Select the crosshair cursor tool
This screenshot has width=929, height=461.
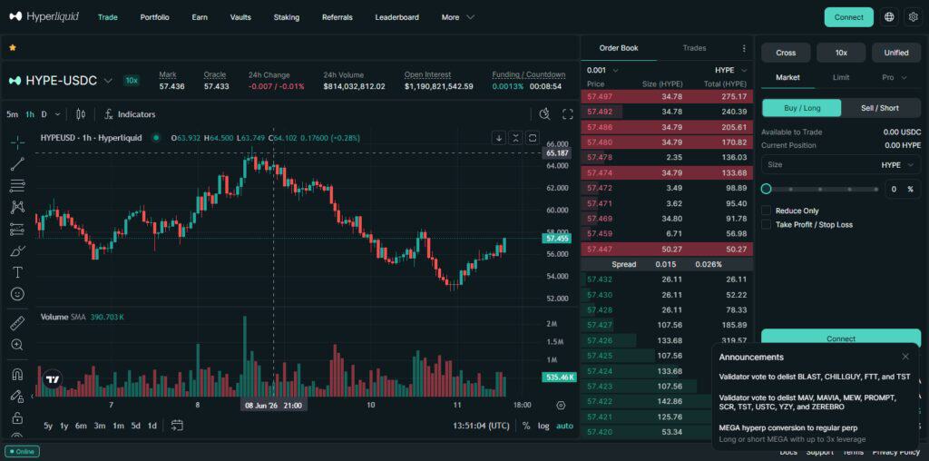(x=18, y=142)
